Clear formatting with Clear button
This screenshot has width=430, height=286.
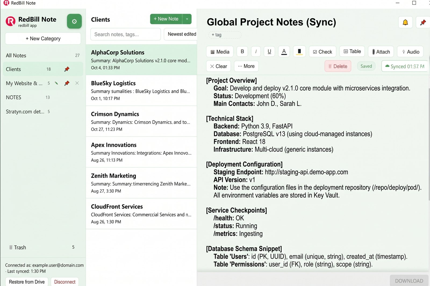tap(218, 66)
